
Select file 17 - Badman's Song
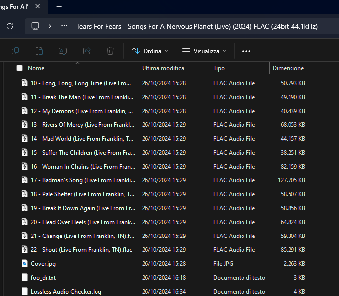(x=83, y=180)
